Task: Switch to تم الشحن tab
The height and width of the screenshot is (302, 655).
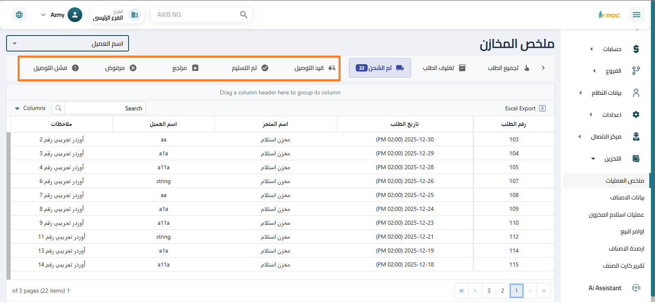Action: pos(380,68)
